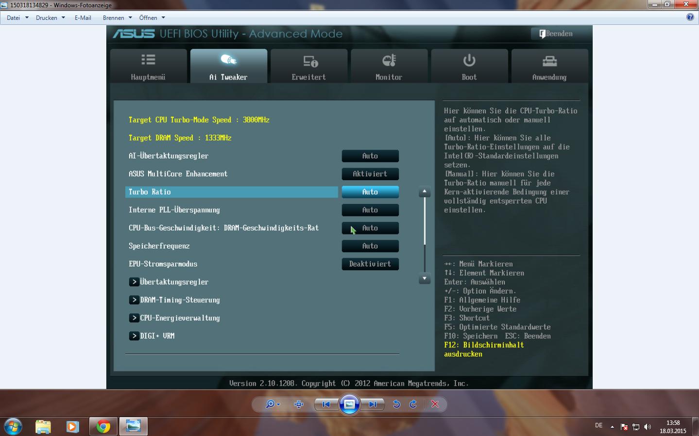
Task: Change EPU-Stromsparmodus Deaktiviert value
Action: 370,264
